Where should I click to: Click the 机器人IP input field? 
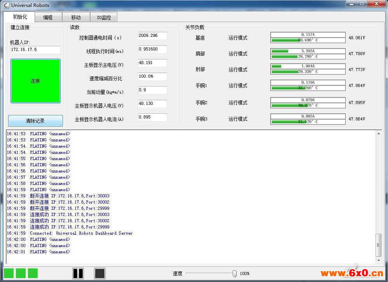pos(35,49)
